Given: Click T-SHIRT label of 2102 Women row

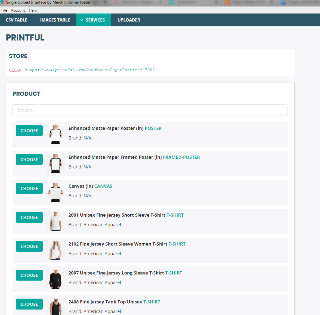Looking at the screenshot, I should point(177,244).
